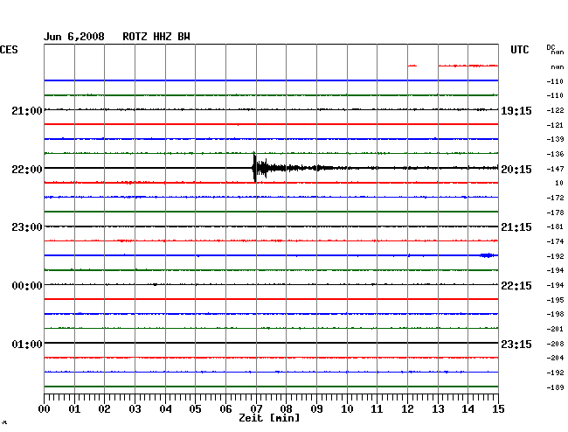Click the DC value -122
Viewport: 568px width, 432px height.
(x=555, y=110)
